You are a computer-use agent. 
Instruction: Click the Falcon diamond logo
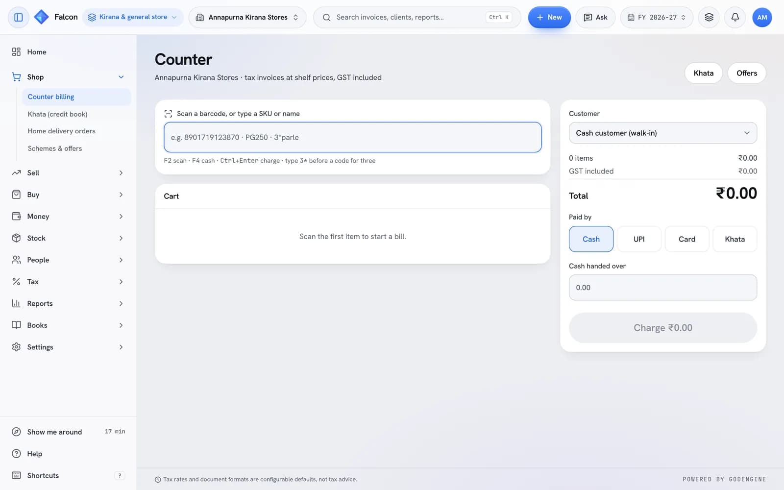pyautogui.click(x=41, y=17)
